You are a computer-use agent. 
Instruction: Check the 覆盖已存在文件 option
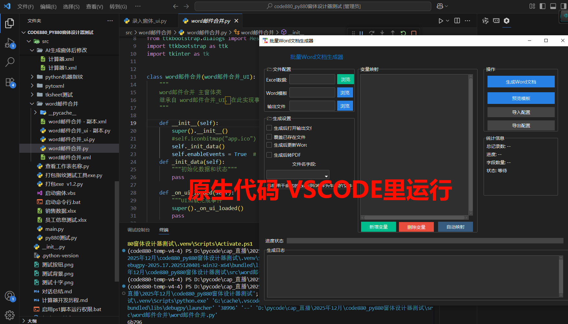tap(269, 137)
